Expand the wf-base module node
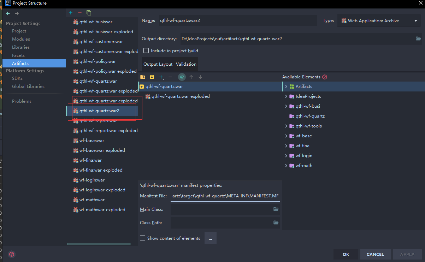 click(286, 136)
